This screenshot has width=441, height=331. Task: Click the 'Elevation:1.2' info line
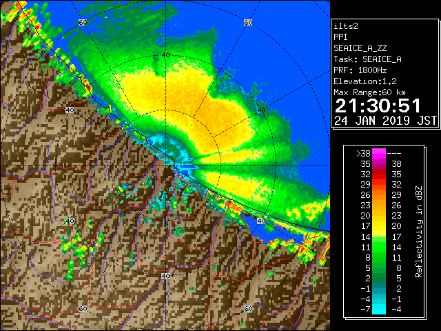point(365,81)
